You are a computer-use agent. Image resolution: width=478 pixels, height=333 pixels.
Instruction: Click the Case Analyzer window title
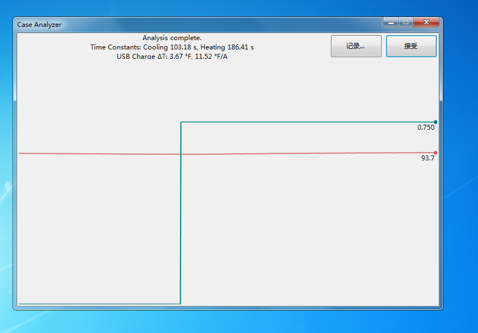39,25
